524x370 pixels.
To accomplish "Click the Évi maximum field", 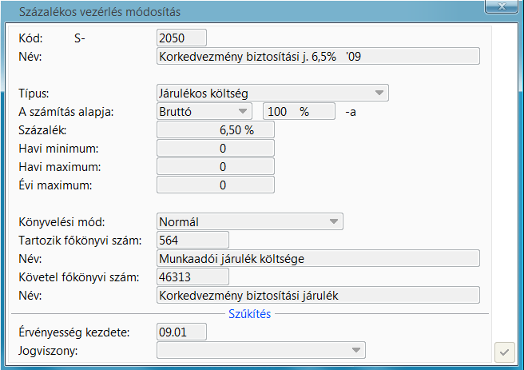I will pos(216,185).
